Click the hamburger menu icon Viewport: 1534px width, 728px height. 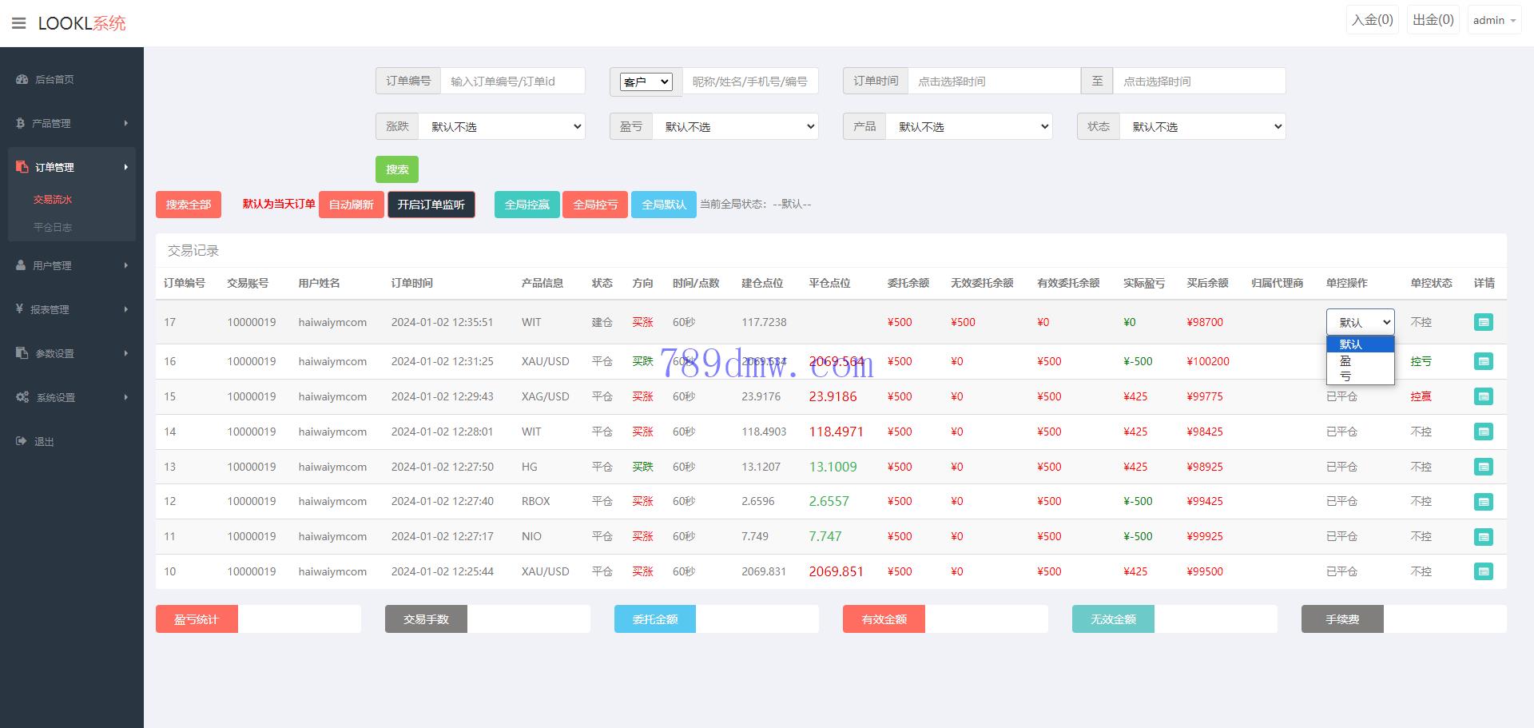(18, 23)
